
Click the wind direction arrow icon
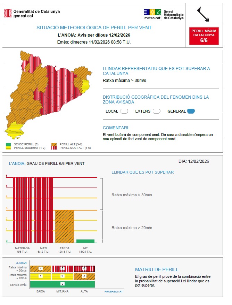tap(203, 14)
